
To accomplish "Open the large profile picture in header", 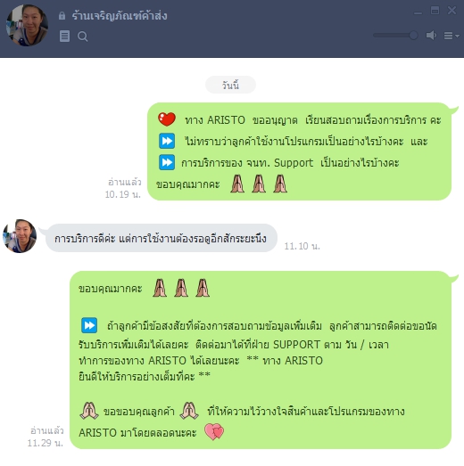I will (27, 25).
